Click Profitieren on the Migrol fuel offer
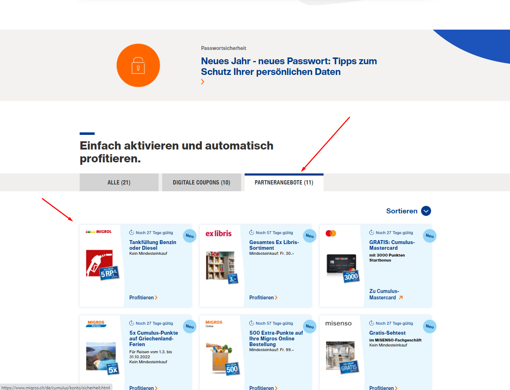Screen dimensions: 510x390 (143, 298)
